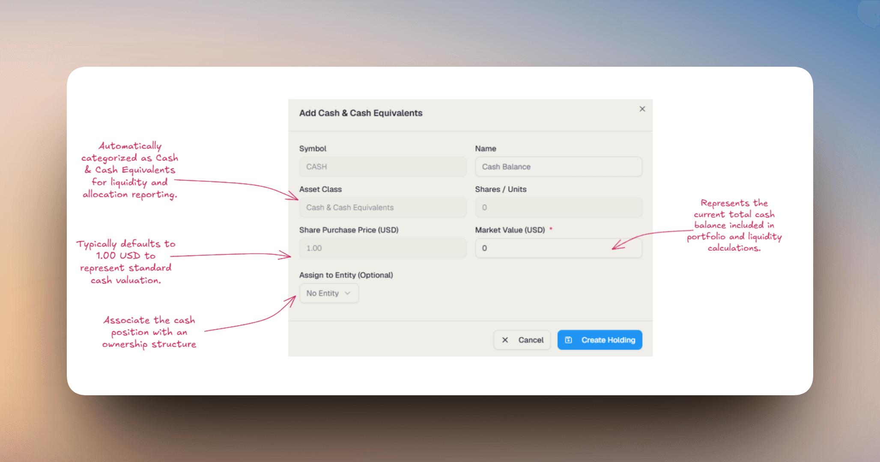
Task: Click the dialog title Add Cash & Cash Equivalents
Action: click(x=361, y=113)
